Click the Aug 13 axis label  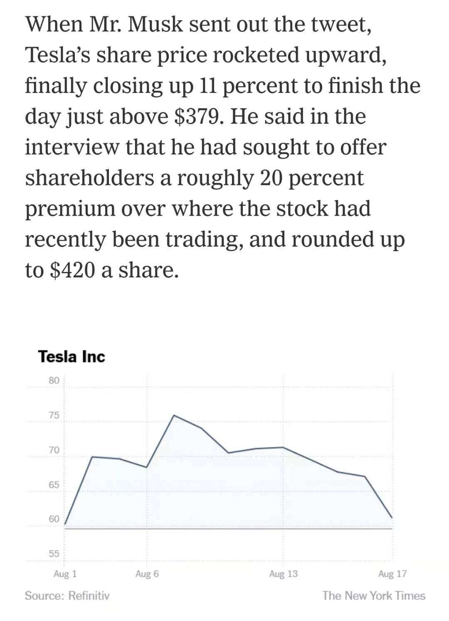(x=283, y=574)
